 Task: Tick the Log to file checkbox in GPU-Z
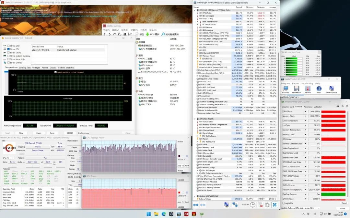[x=284, y=203]
